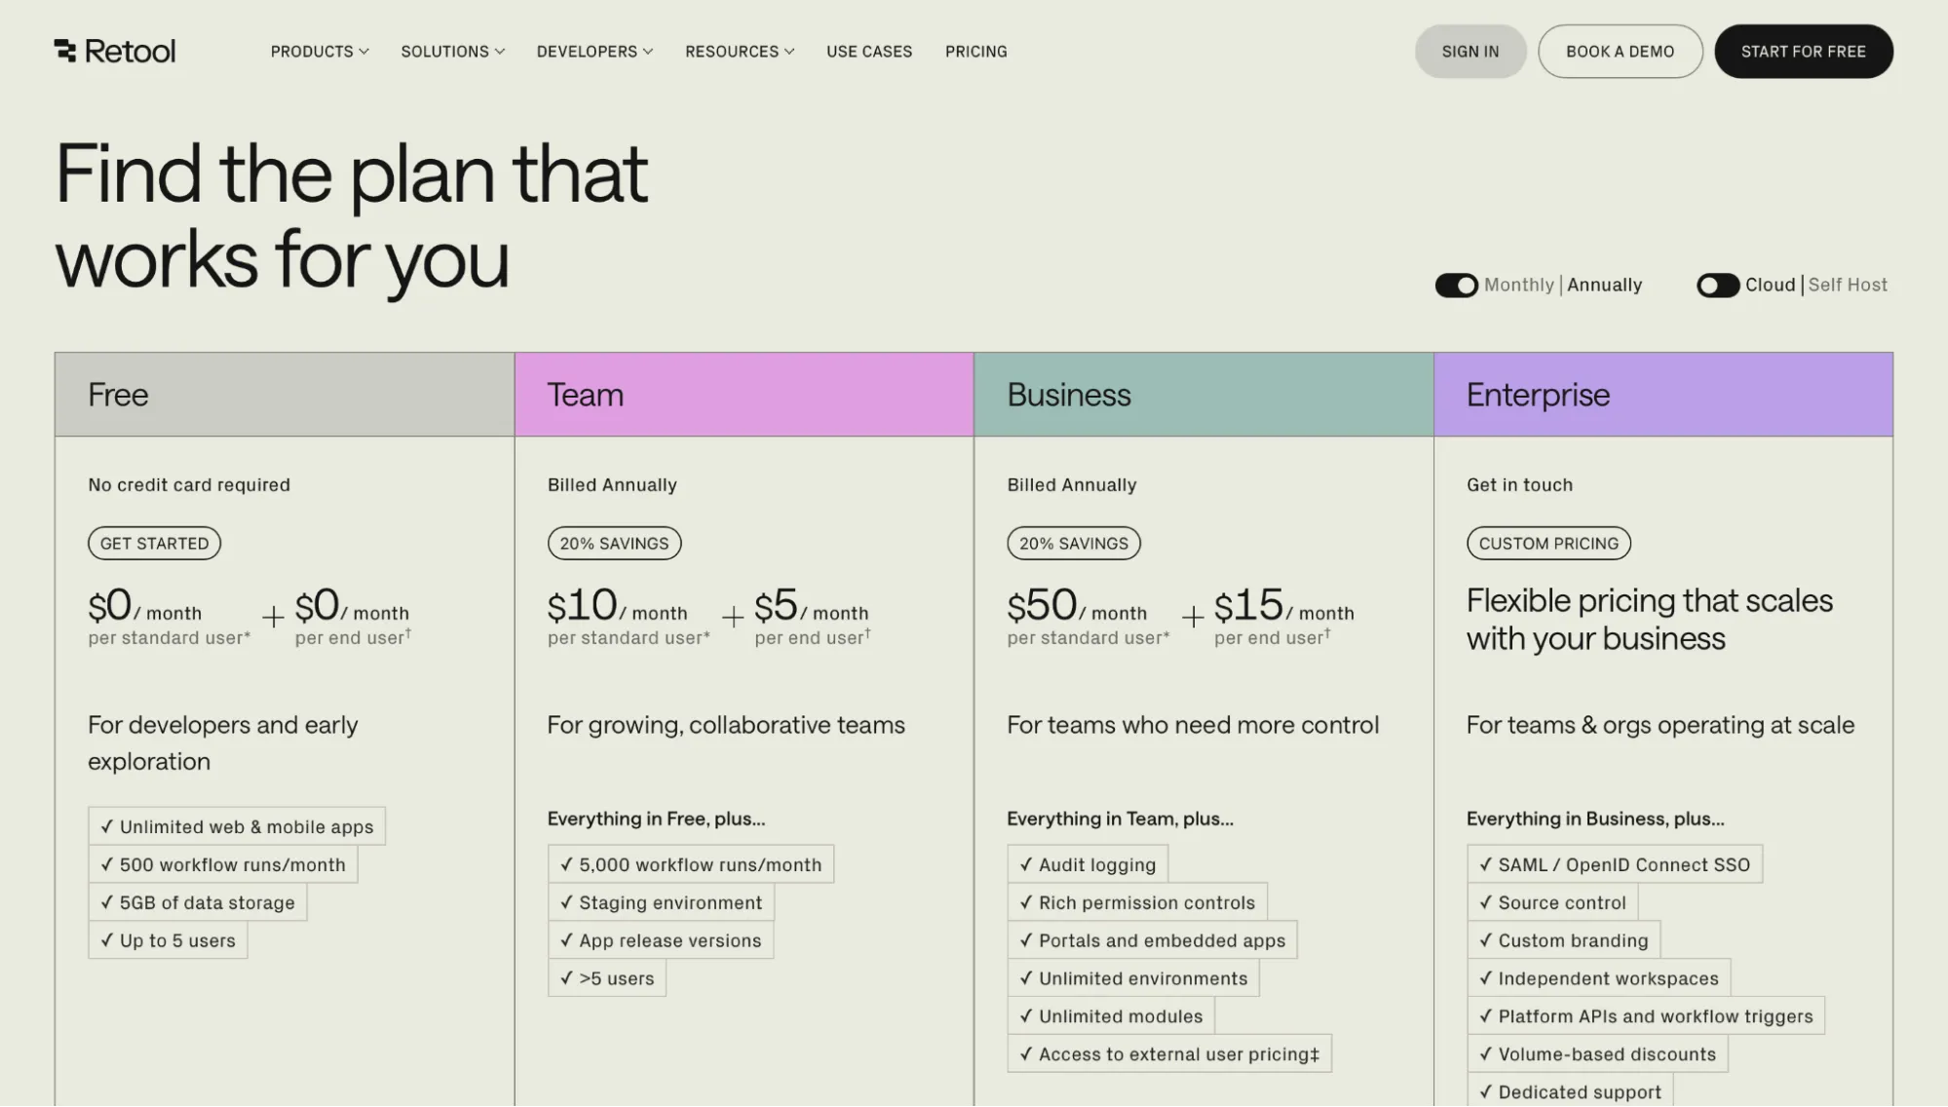Click the Retool logo icon
Image resolution: width=1948 pixels, height=1107 pixels.
point(65,51)
